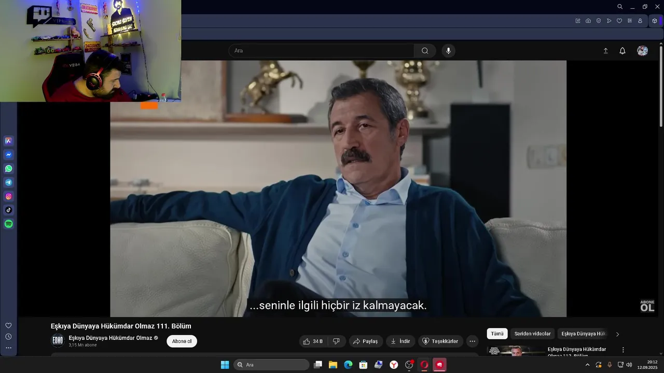Screen dimensions: 664x373
Task: Dislike the video with thumbs down
Action: click(336, 341)
